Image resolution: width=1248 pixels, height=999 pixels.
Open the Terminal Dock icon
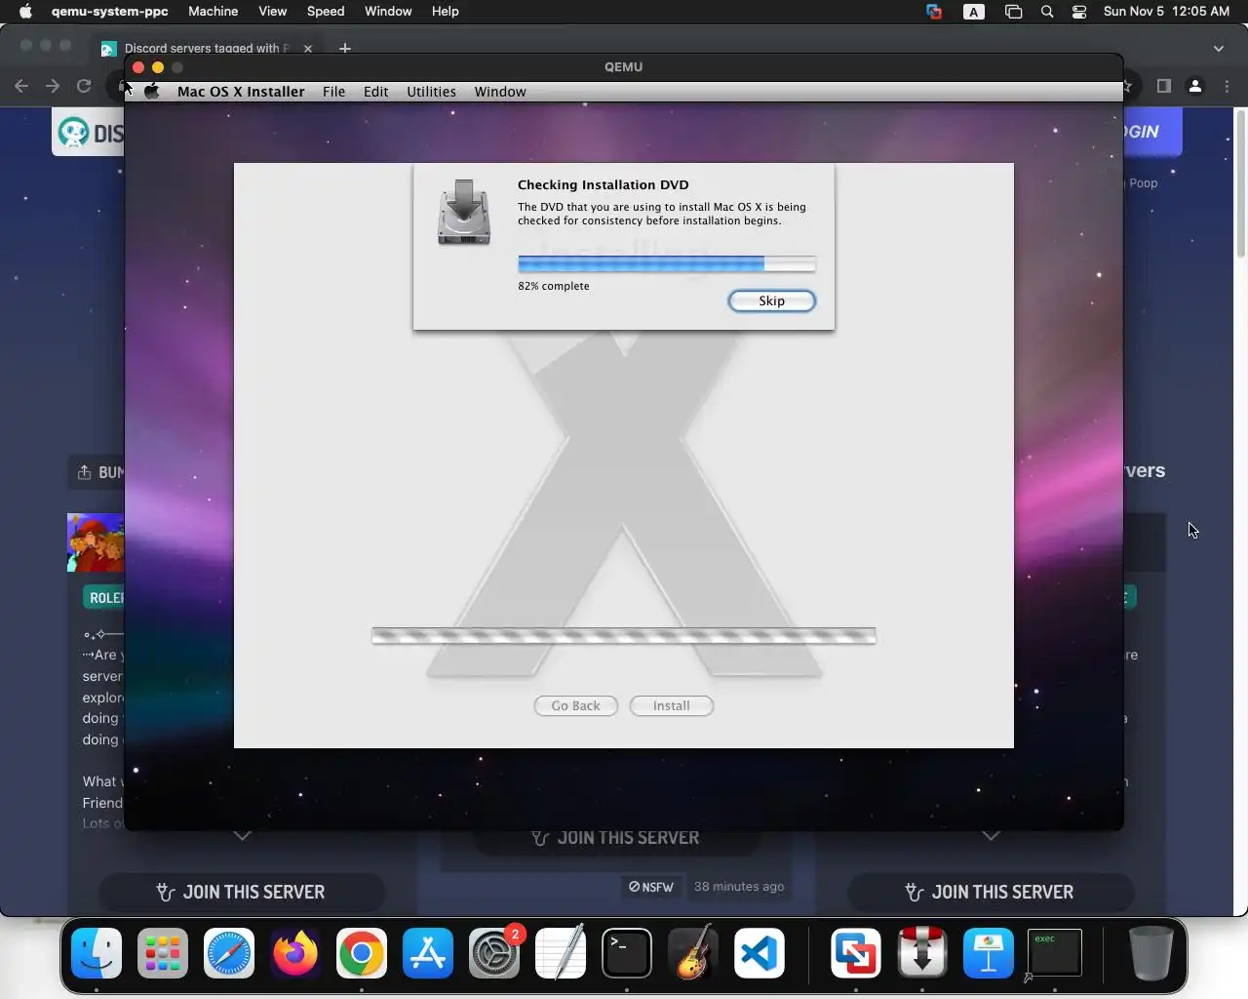(627, 952)
